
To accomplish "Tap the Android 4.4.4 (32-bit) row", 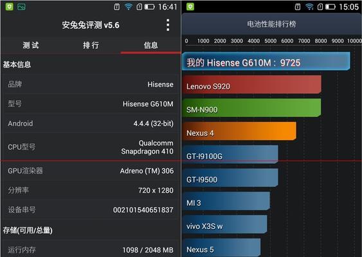I will point(91,123).
